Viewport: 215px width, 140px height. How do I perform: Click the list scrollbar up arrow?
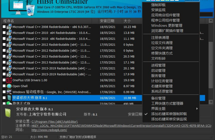211,21
